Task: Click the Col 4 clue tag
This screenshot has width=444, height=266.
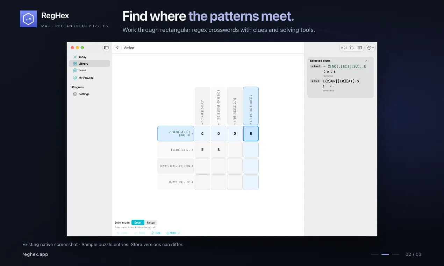Action: 315,81
